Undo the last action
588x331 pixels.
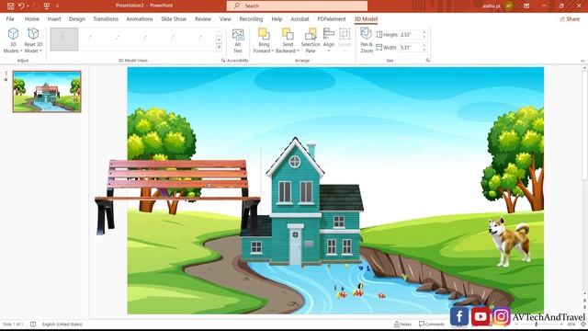[21, 6]
